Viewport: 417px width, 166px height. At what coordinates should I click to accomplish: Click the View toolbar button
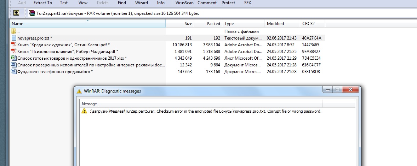(83, 3)
